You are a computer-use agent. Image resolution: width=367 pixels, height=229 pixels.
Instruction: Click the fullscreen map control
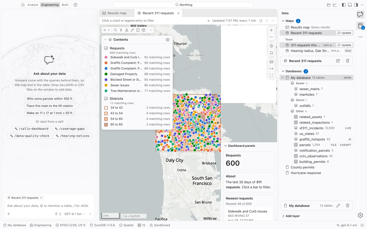(271, 75)
